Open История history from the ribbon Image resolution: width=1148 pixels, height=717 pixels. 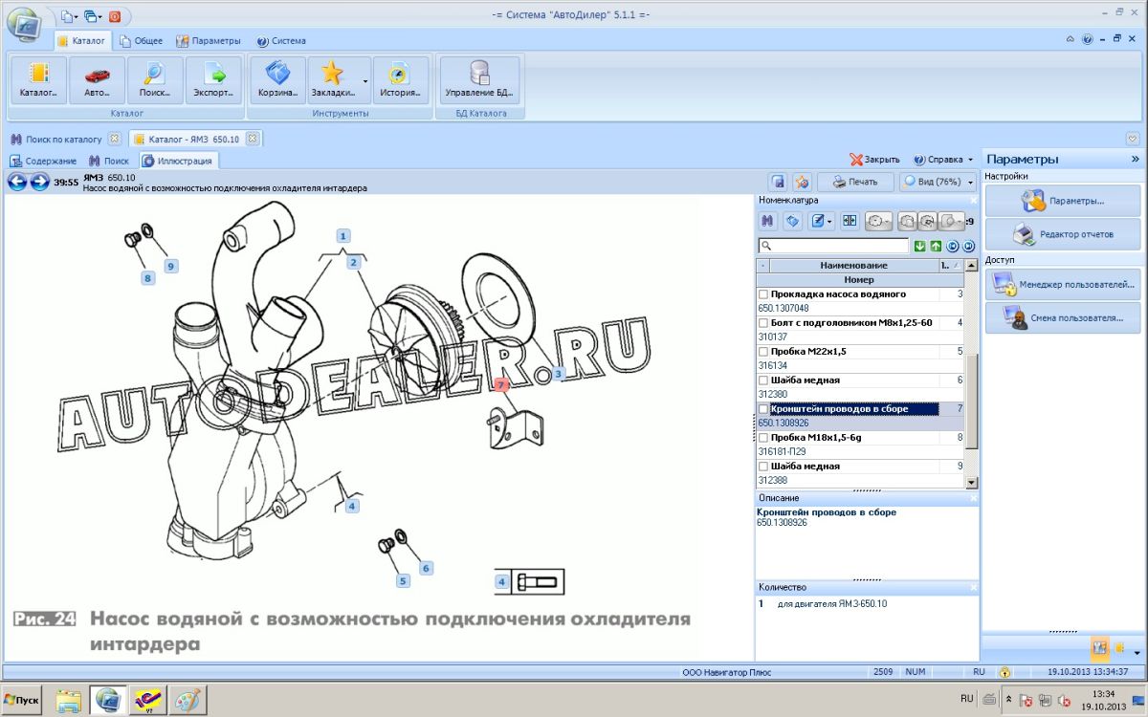(x=400, y=80)
